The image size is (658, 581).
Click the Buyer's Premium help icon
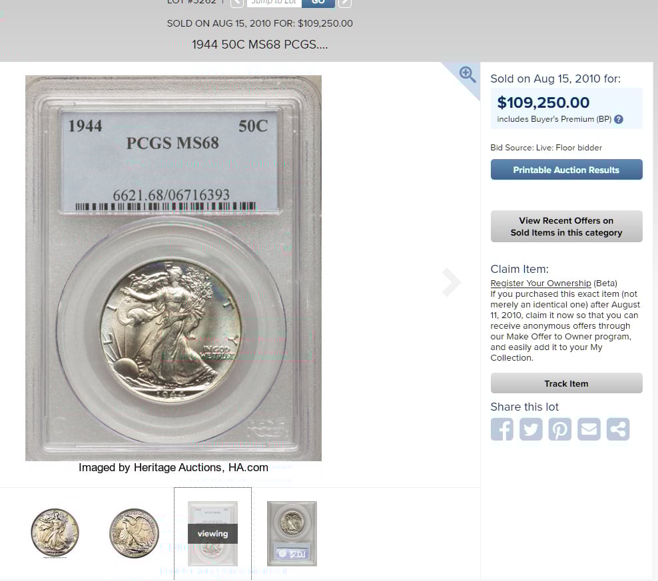619,119
